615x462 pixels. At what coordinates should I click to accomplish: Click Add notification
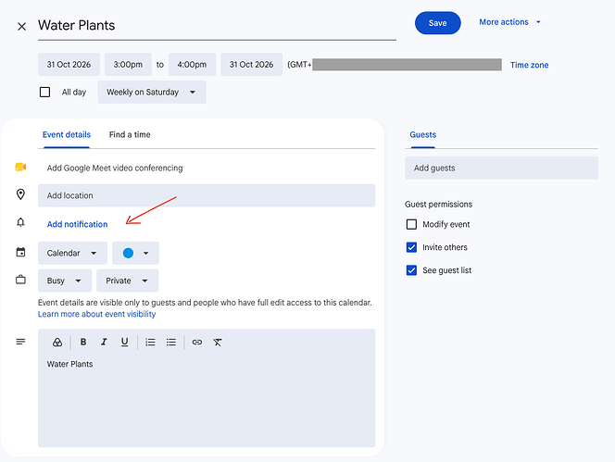[77, 224]
